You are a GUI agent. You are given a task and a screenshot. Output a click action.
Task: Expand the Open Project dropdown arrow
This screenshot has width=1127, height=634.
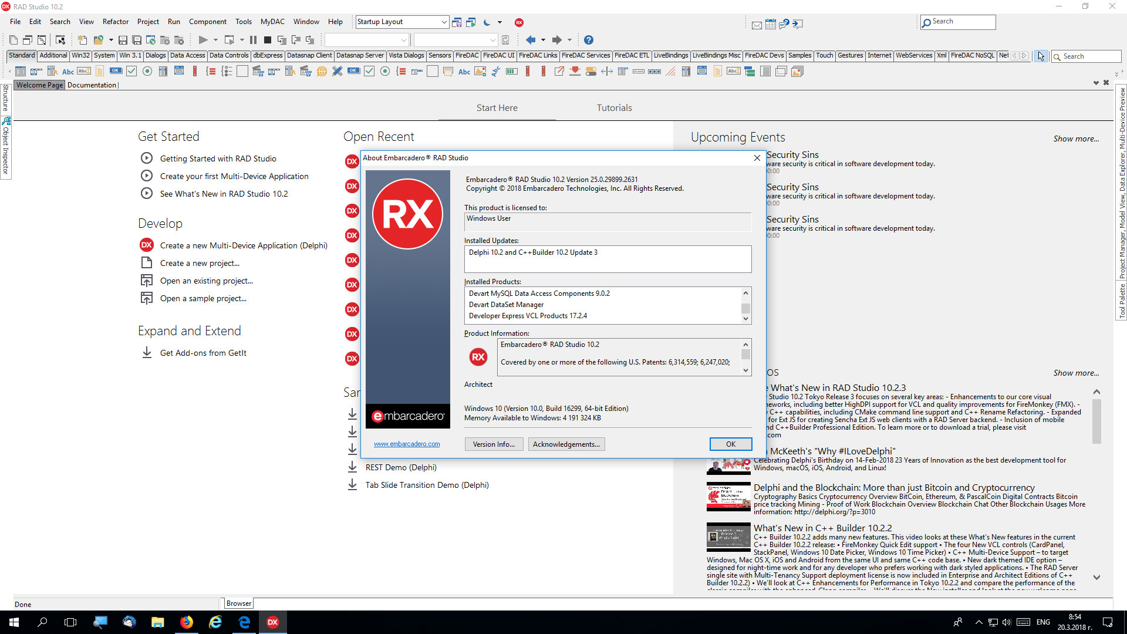coord(110,40)
